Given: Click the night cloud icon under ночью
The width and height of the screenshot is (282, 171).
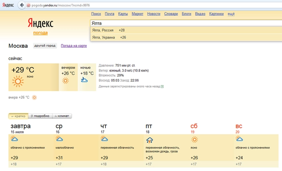Looking at the screenshot, I should (84, 80).
